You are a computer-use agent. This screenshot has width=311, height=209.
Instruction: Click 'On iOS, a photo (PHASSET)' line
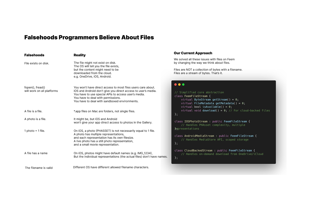tap(114, 131)
